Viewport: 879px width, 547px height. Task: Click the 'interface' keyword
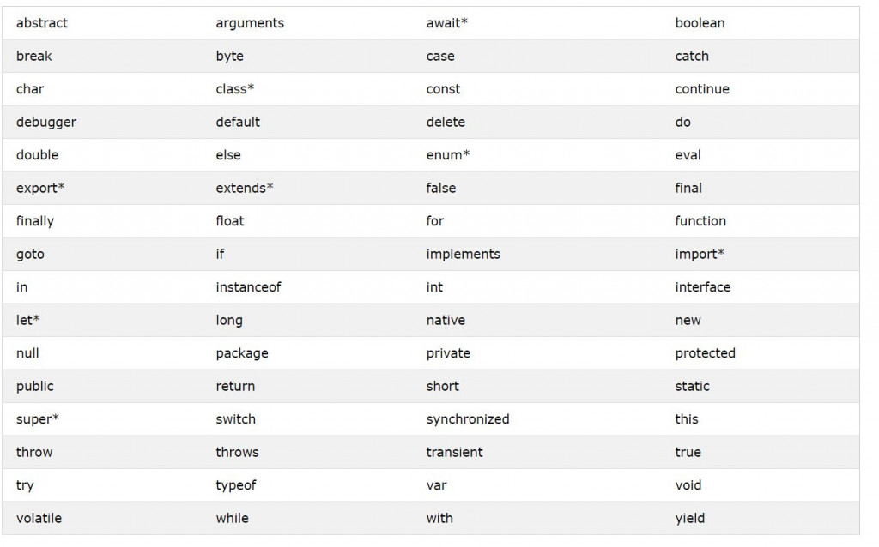coord(702,287)
